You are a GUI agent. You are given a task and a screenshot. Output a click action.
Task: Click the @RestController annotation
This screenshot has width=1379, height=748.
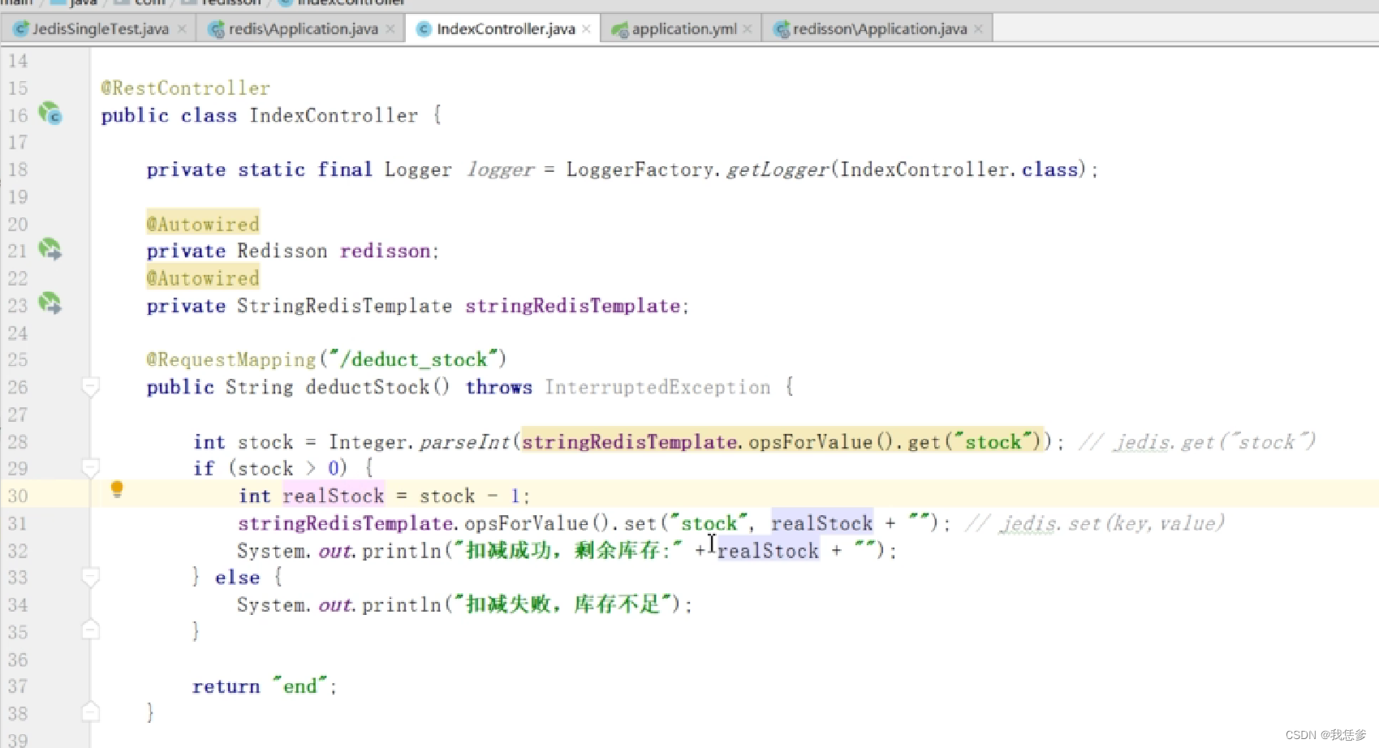(x=185, y=88)
